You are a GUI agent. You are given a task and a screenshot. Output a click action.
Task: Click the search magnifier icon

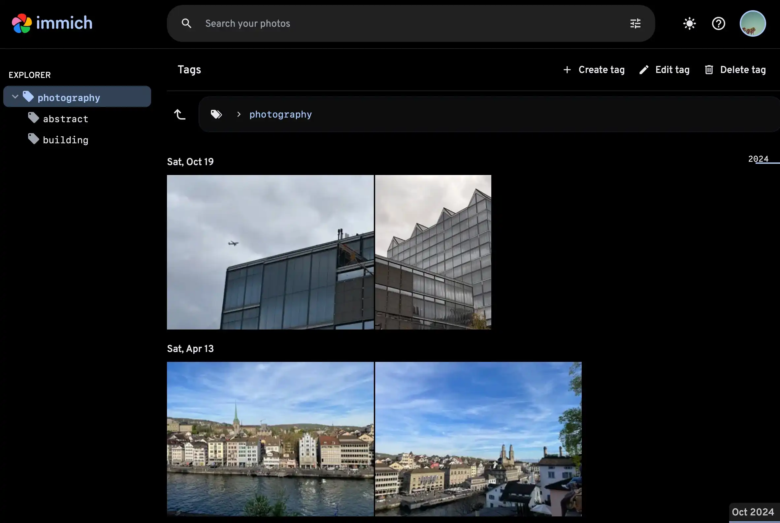point(186,23)
